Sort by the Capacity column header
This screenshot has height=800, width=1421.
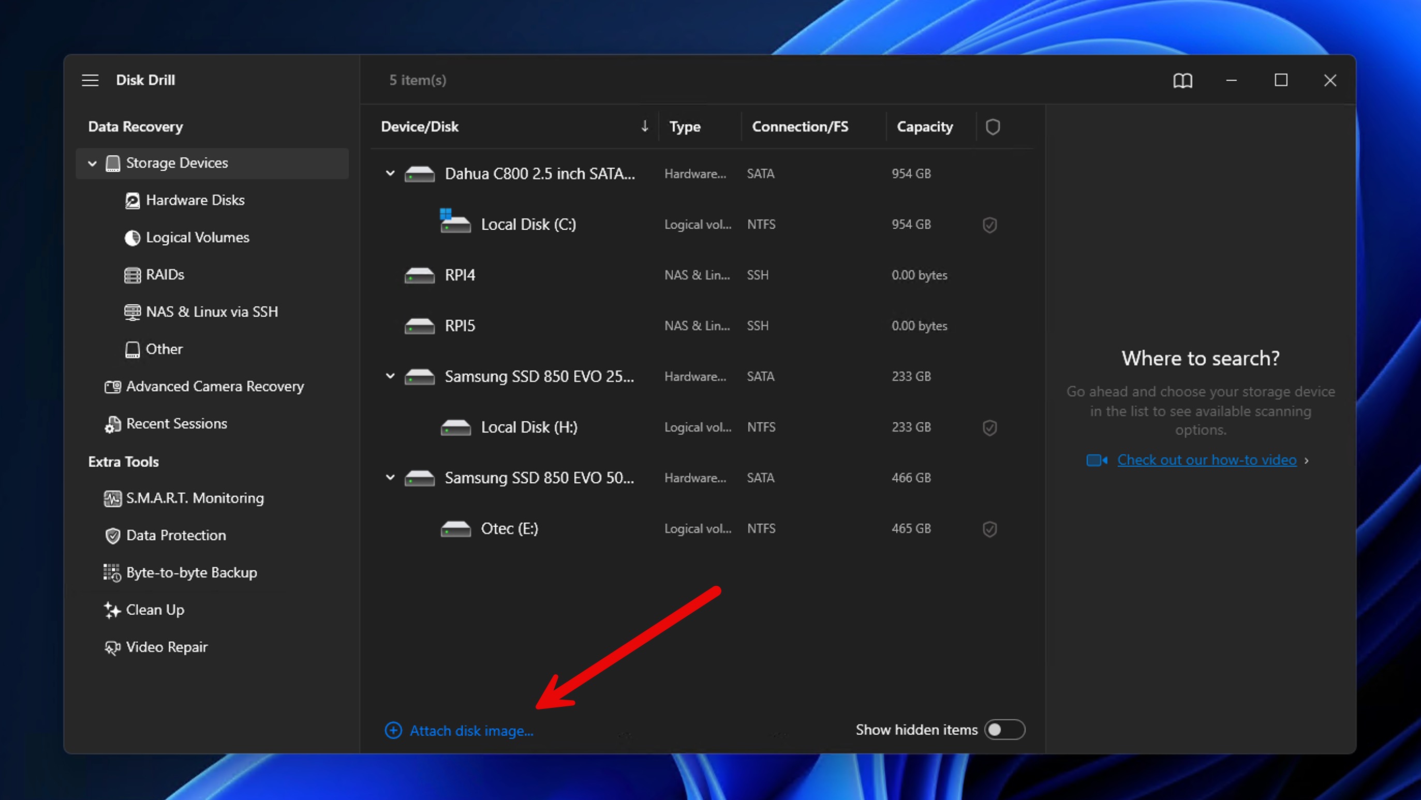[925, 127]
